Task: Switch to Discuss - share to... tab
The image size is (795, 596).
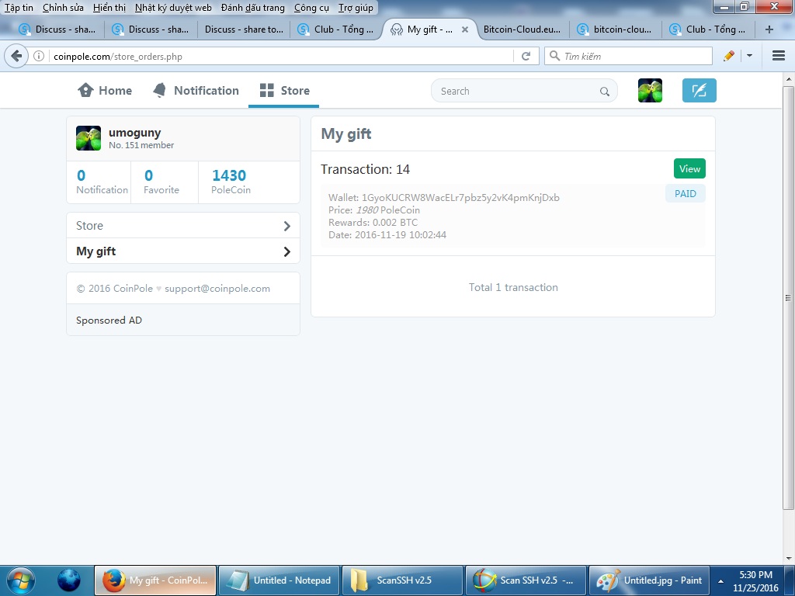Action: click(x=244, y=29)
